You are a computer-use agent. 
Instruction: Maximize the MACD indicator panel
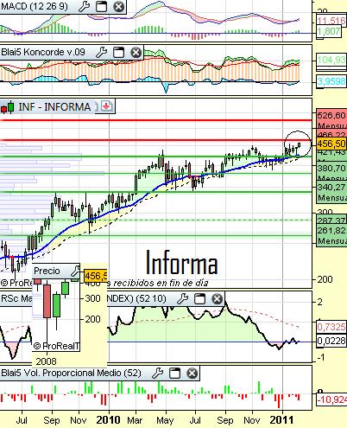(101, 6)
